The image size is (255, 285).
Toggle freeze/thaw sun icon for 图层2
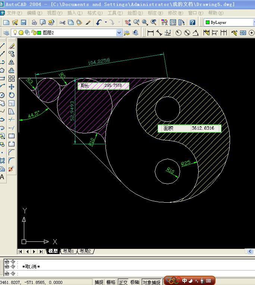click(x=21, y=33)
